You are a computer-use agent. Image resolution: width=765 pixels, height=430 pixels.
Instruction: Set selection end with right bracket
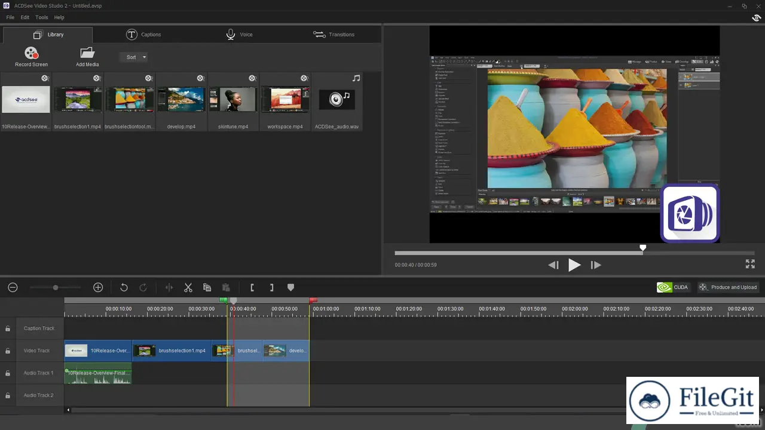click(271, 287)
